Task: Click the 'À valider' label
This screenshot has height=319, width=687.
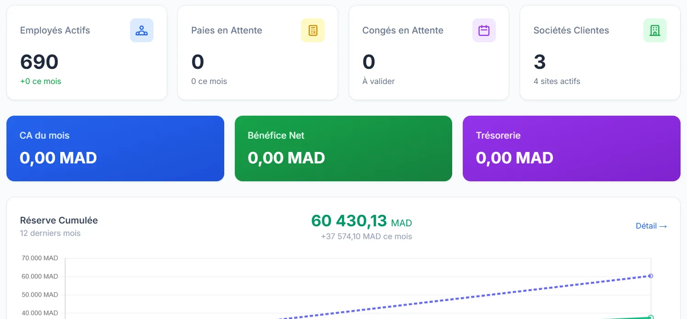Action: coord(379,81)
